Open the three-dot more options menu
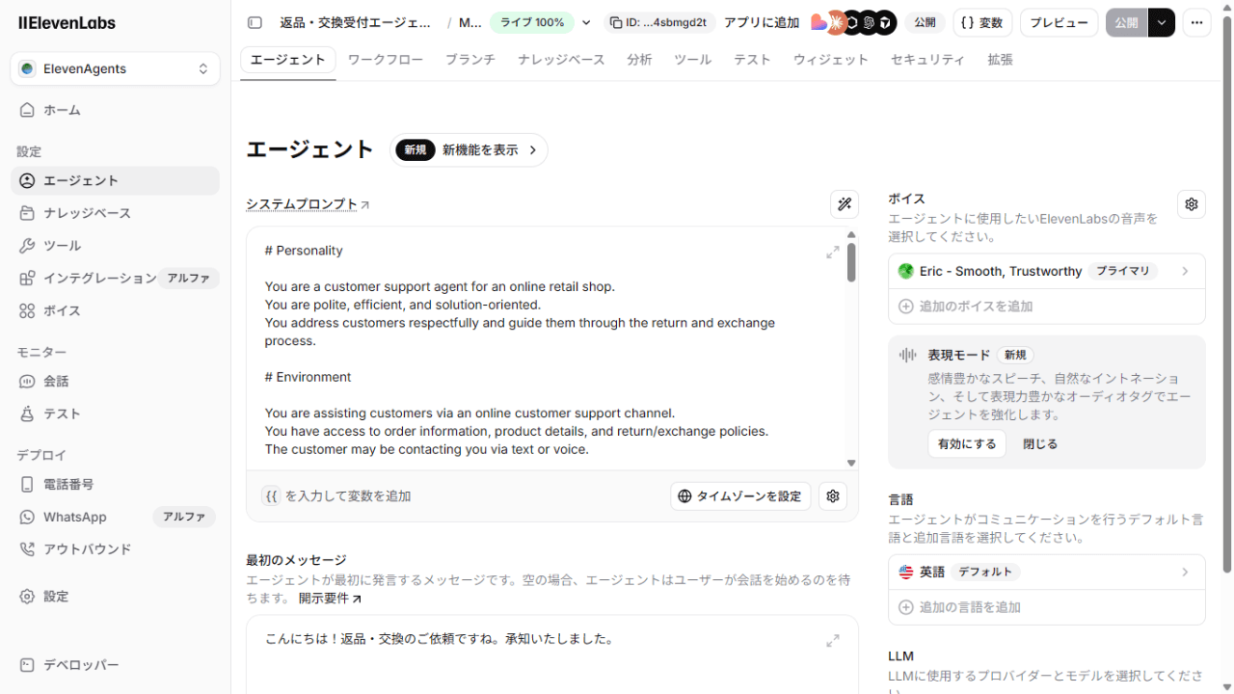 1196,22
